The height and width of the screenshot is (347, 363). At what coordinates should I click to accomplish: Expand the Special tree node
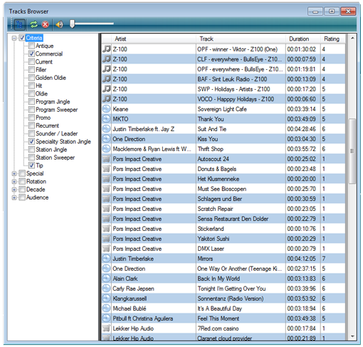coord(14,174)
